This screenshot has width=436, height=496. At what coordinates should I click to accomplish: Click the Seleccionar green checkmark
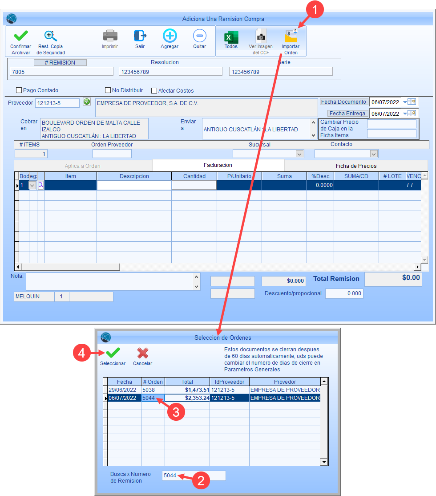(113, 353)
